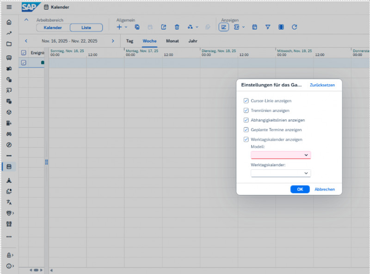Click the horizontal scrollbar at bottom left
This screenshot has height=274, width=370.
[x=36, y=270]
